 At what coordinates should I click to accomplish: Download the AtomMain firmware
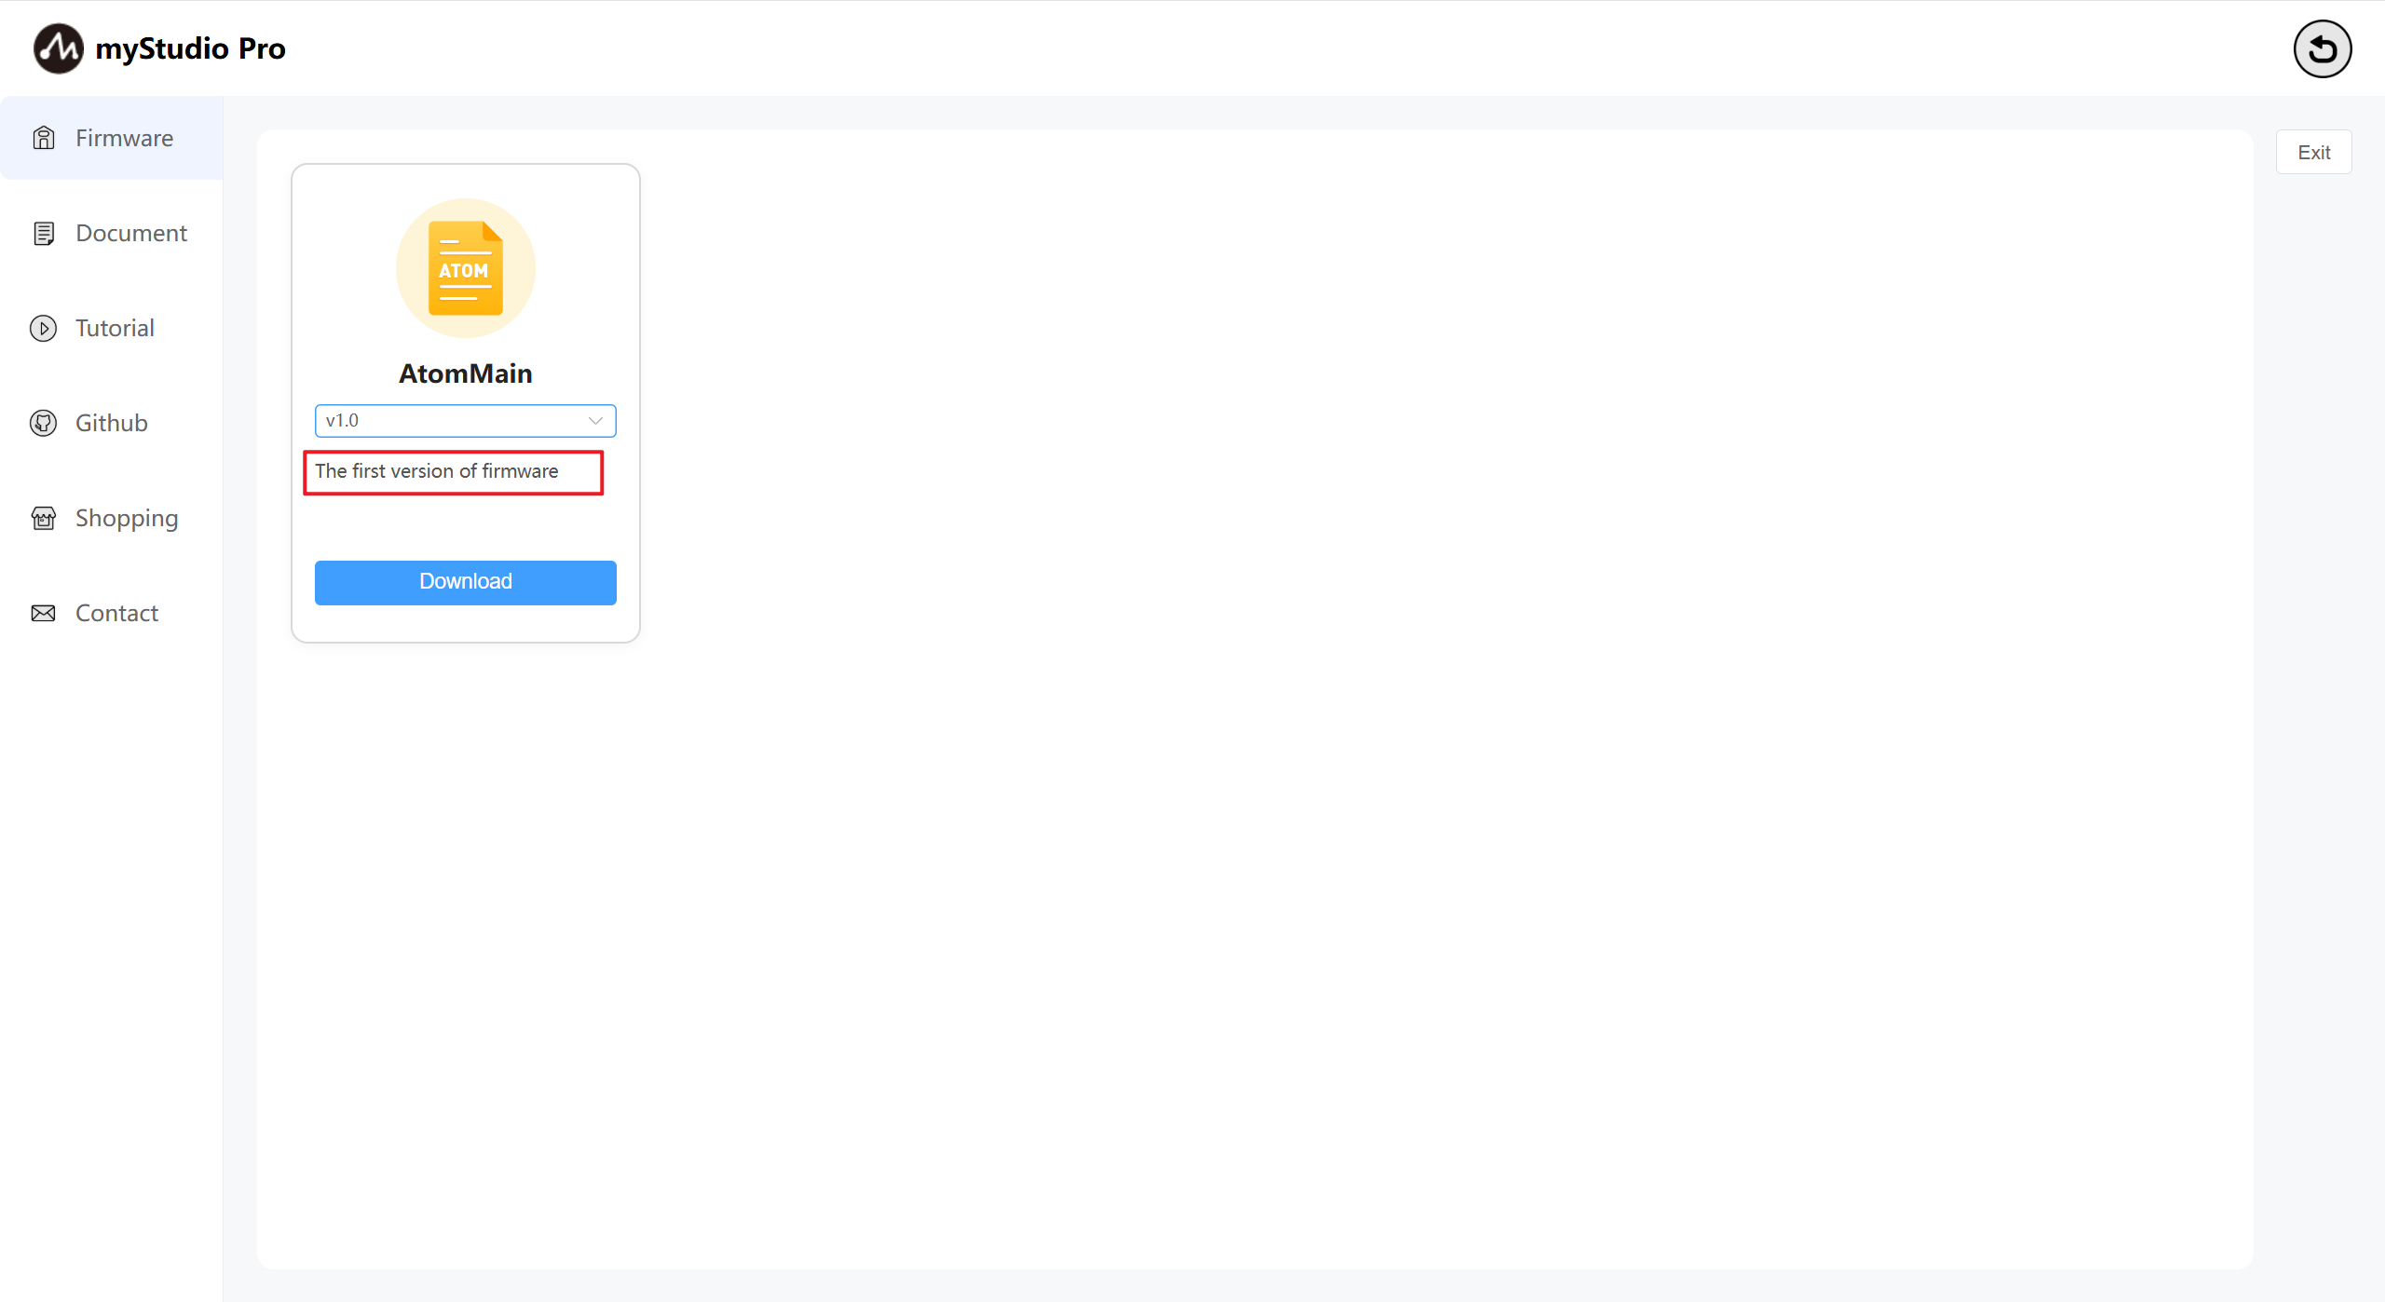point(466,582)
